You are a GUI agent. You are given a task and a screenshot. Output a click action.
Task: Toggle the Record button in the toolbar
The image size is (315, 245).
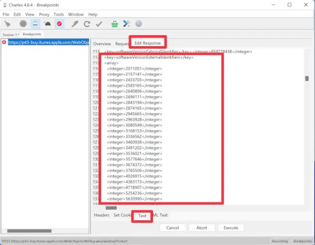point(23,24)
